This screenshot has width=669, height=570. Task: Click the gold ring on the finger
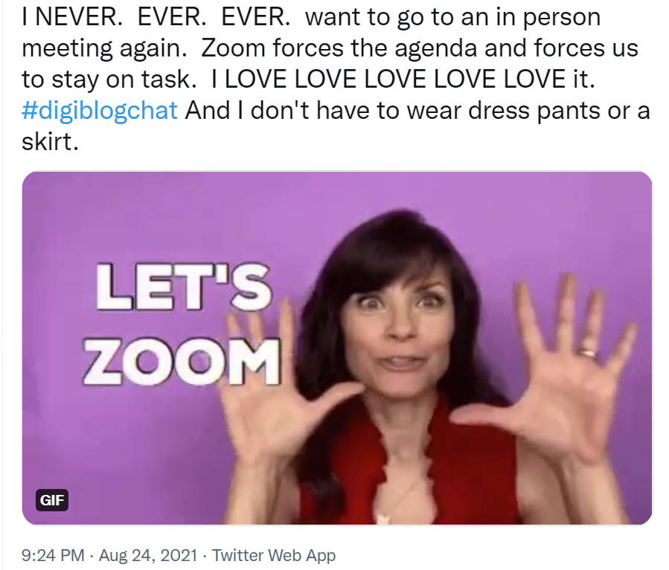(587, 352)
